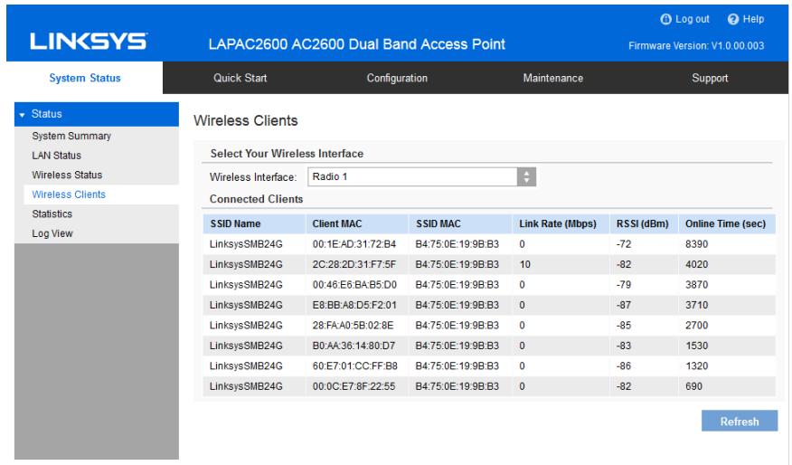Click RSSI value -83
This screenshot has height=465, width=792.
624,346
